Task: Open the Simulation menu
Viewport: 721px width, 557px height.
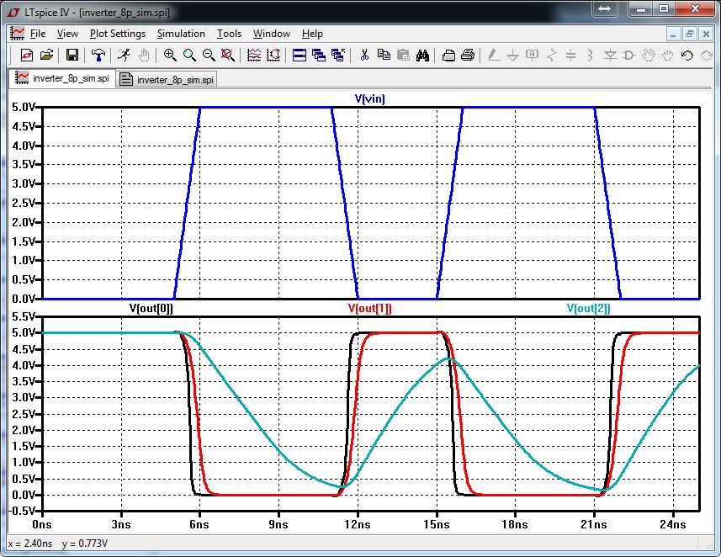Action: click(x=181, y=34)
